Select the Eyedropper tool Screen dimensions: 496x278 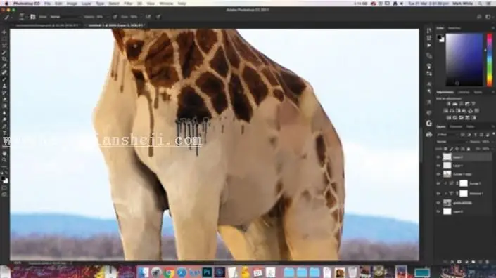(x=4, y=65)
